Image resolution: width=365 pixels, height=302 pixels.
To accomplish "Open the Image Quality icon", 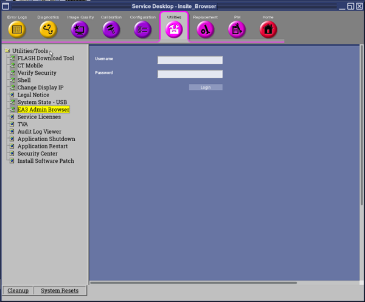I will click(x=80, y=29).
